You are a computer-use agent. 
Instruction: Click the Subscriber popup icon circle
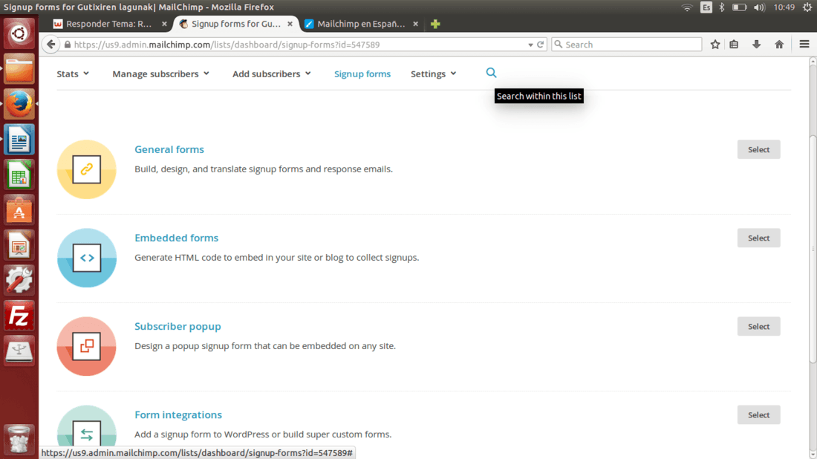(86, 346)
